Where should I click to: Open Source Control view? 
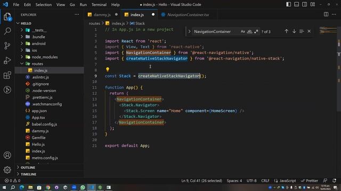coord(7,46)
